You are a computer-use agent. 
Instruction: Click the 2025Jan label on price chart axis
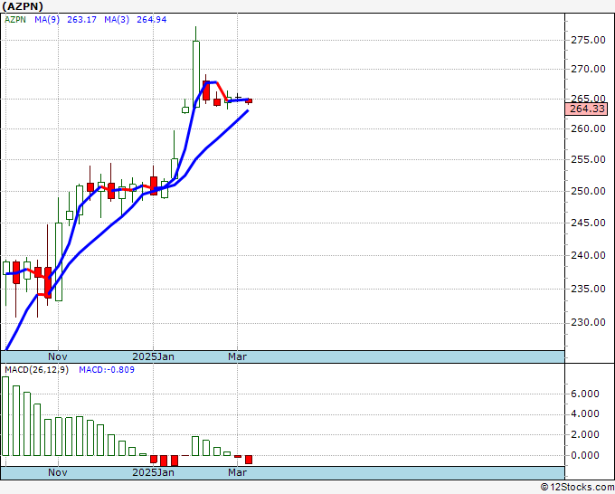point(154,356)
